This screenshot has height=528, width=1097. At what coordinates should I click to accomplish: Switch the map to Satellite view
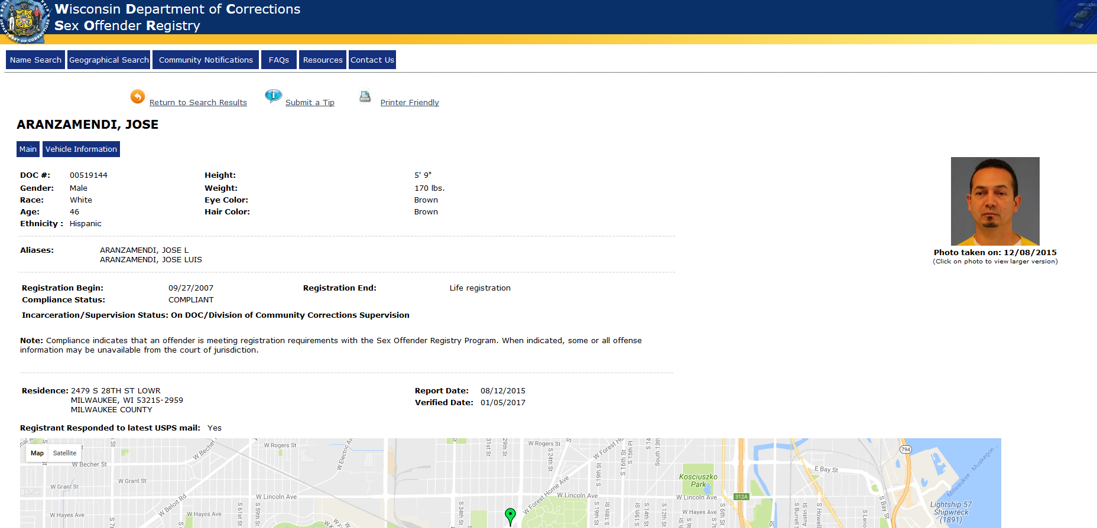point(64,453)
